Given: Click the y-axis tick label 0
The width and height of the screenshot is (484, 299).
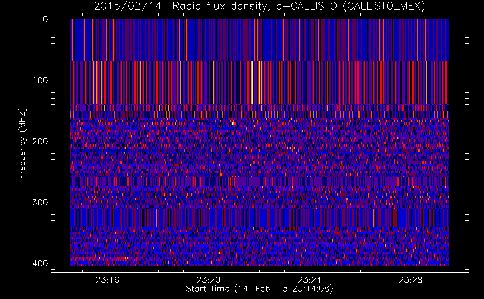Looking at the screenshot, I should (x=45, y=19).
